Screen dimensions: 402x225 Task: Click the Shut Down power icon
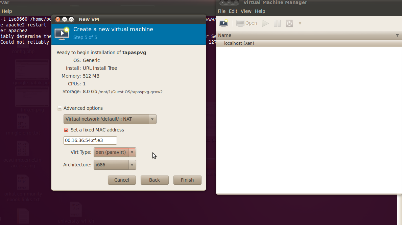tap(289, 23)
